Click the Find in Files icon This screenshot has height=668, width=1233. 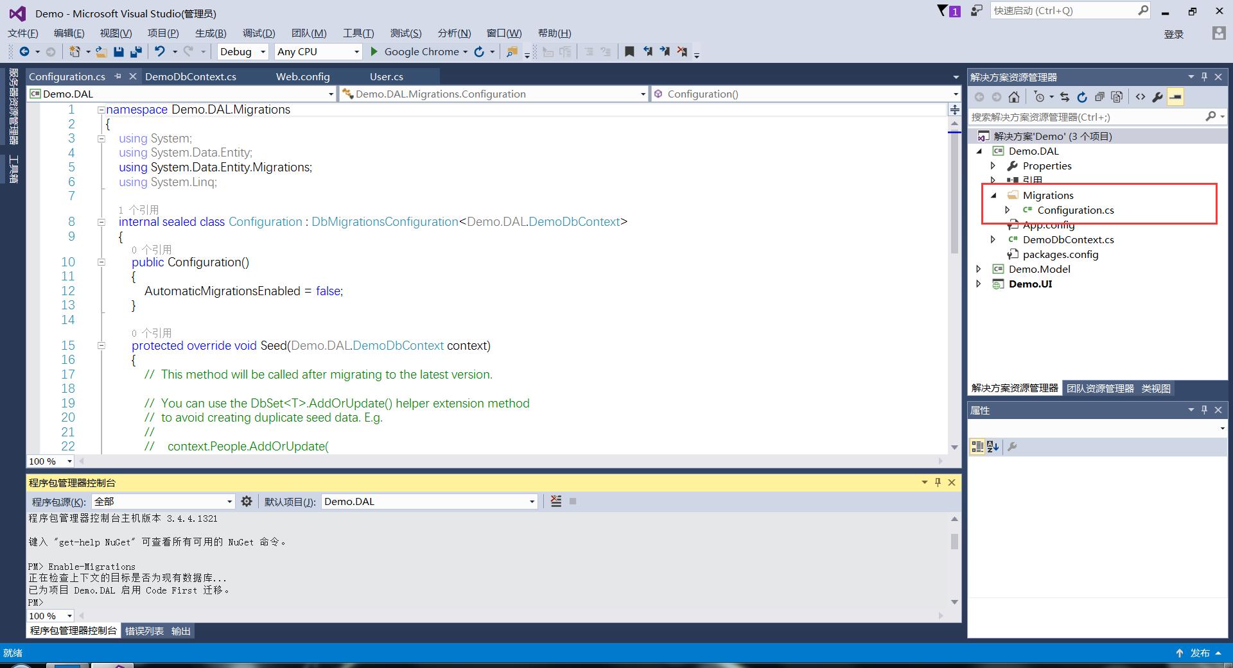click(x=512, y=51)
